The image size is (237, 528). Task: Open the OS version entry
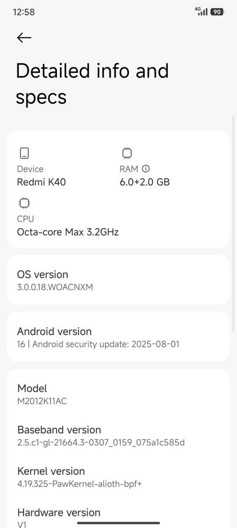point(118,280)
